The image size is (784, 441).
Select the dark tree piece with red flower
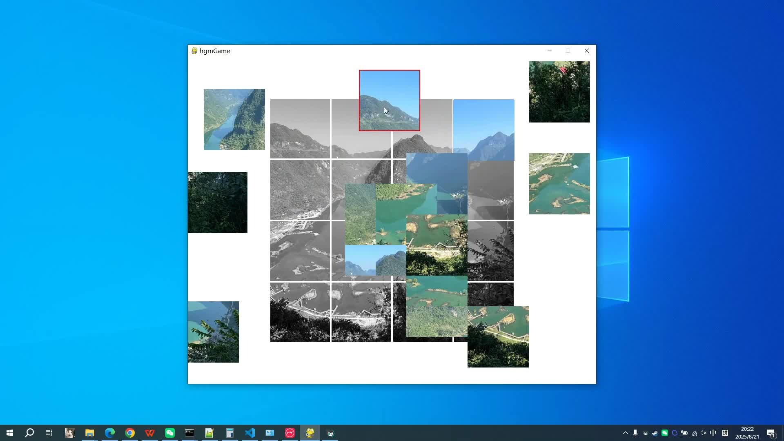click(x=559, y=92)
